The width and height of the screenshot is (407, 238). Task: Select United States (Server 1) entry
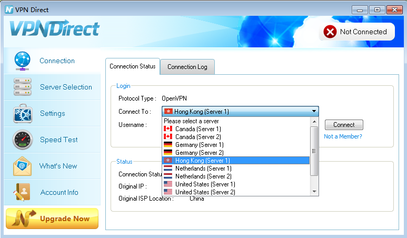click(x=236, y=184)
